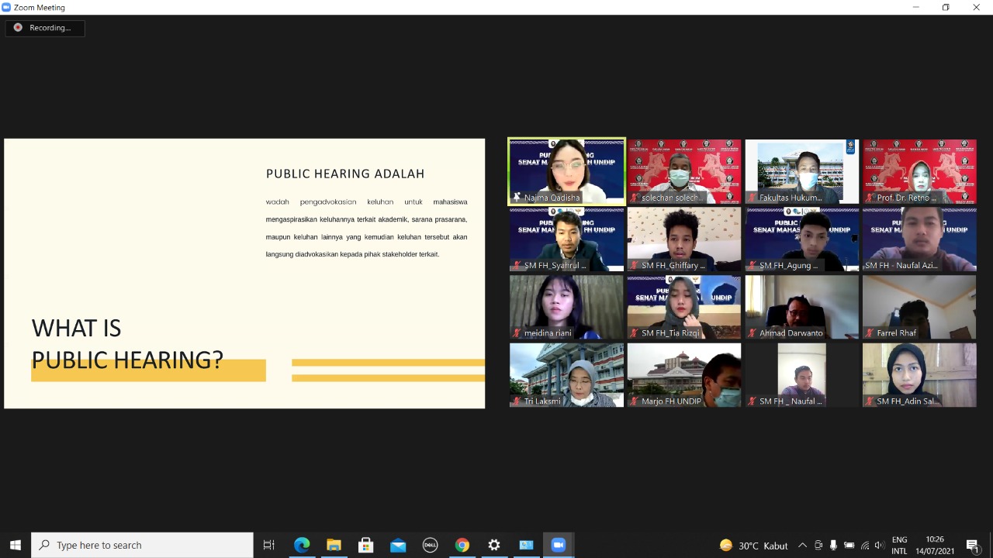Select Najma Qadisha's video tile

(x=566, y=171)
